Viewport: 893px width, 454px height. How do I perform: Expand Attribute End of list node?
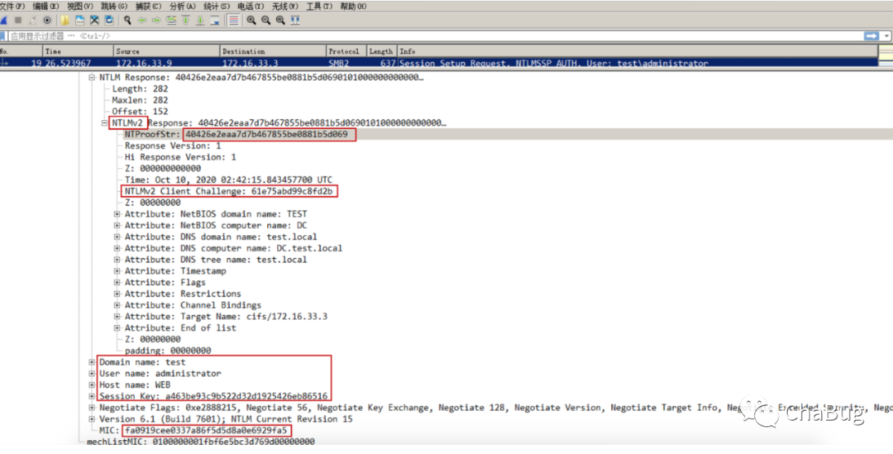coord(117,328)
